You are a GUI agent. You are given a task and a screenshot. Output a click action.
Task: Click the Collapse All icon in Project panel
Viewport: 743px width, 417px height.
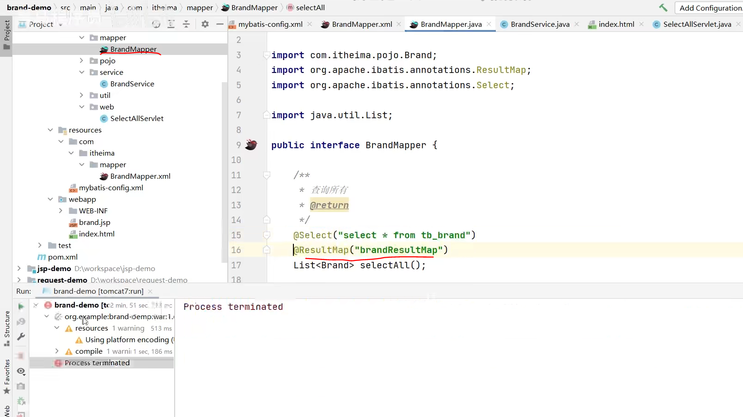point(186,24)
